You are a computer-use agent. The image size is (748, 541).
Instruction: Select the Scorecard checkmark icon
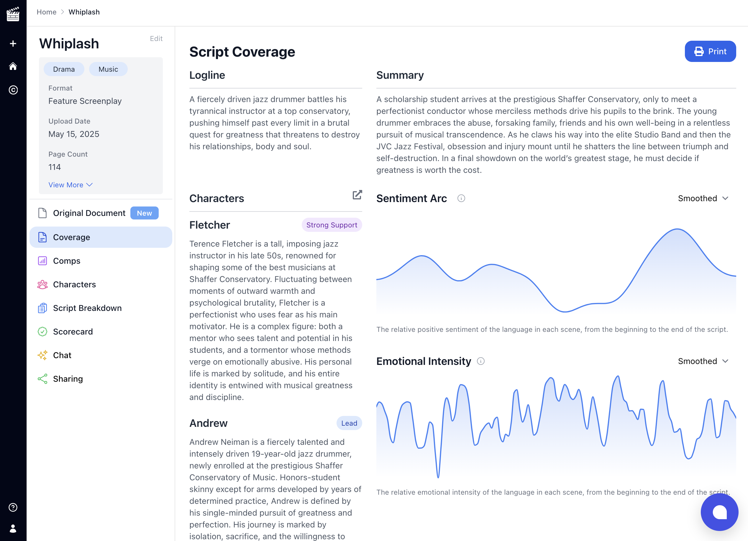[42, 332]
